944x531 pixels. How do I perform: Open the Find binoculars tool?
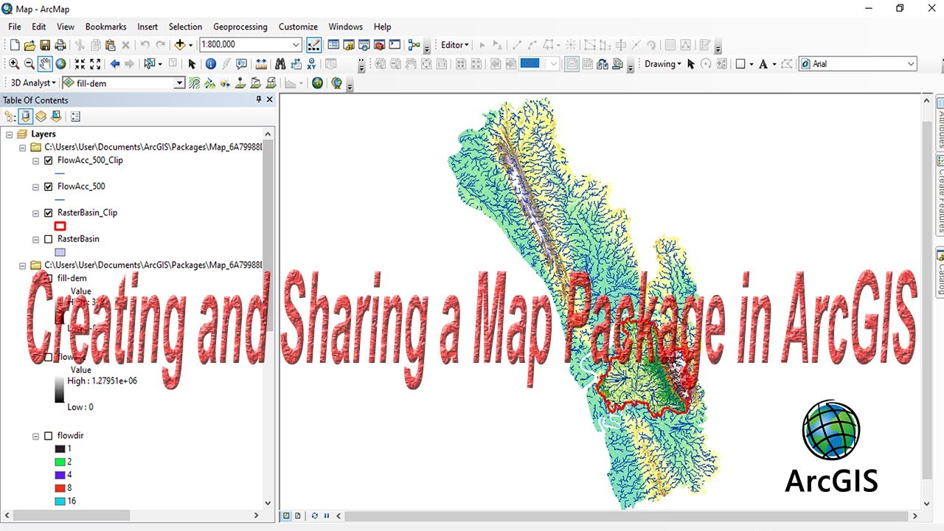point(280,64)
